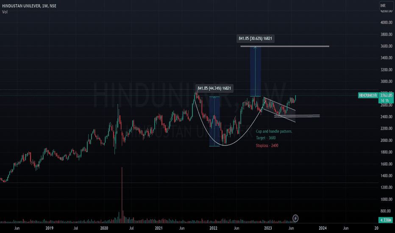This screenshot has width=395, height=233.
Task: Select the '841.05 (30.62%) 16821' measurement label
Action: [x=255, y=39]
